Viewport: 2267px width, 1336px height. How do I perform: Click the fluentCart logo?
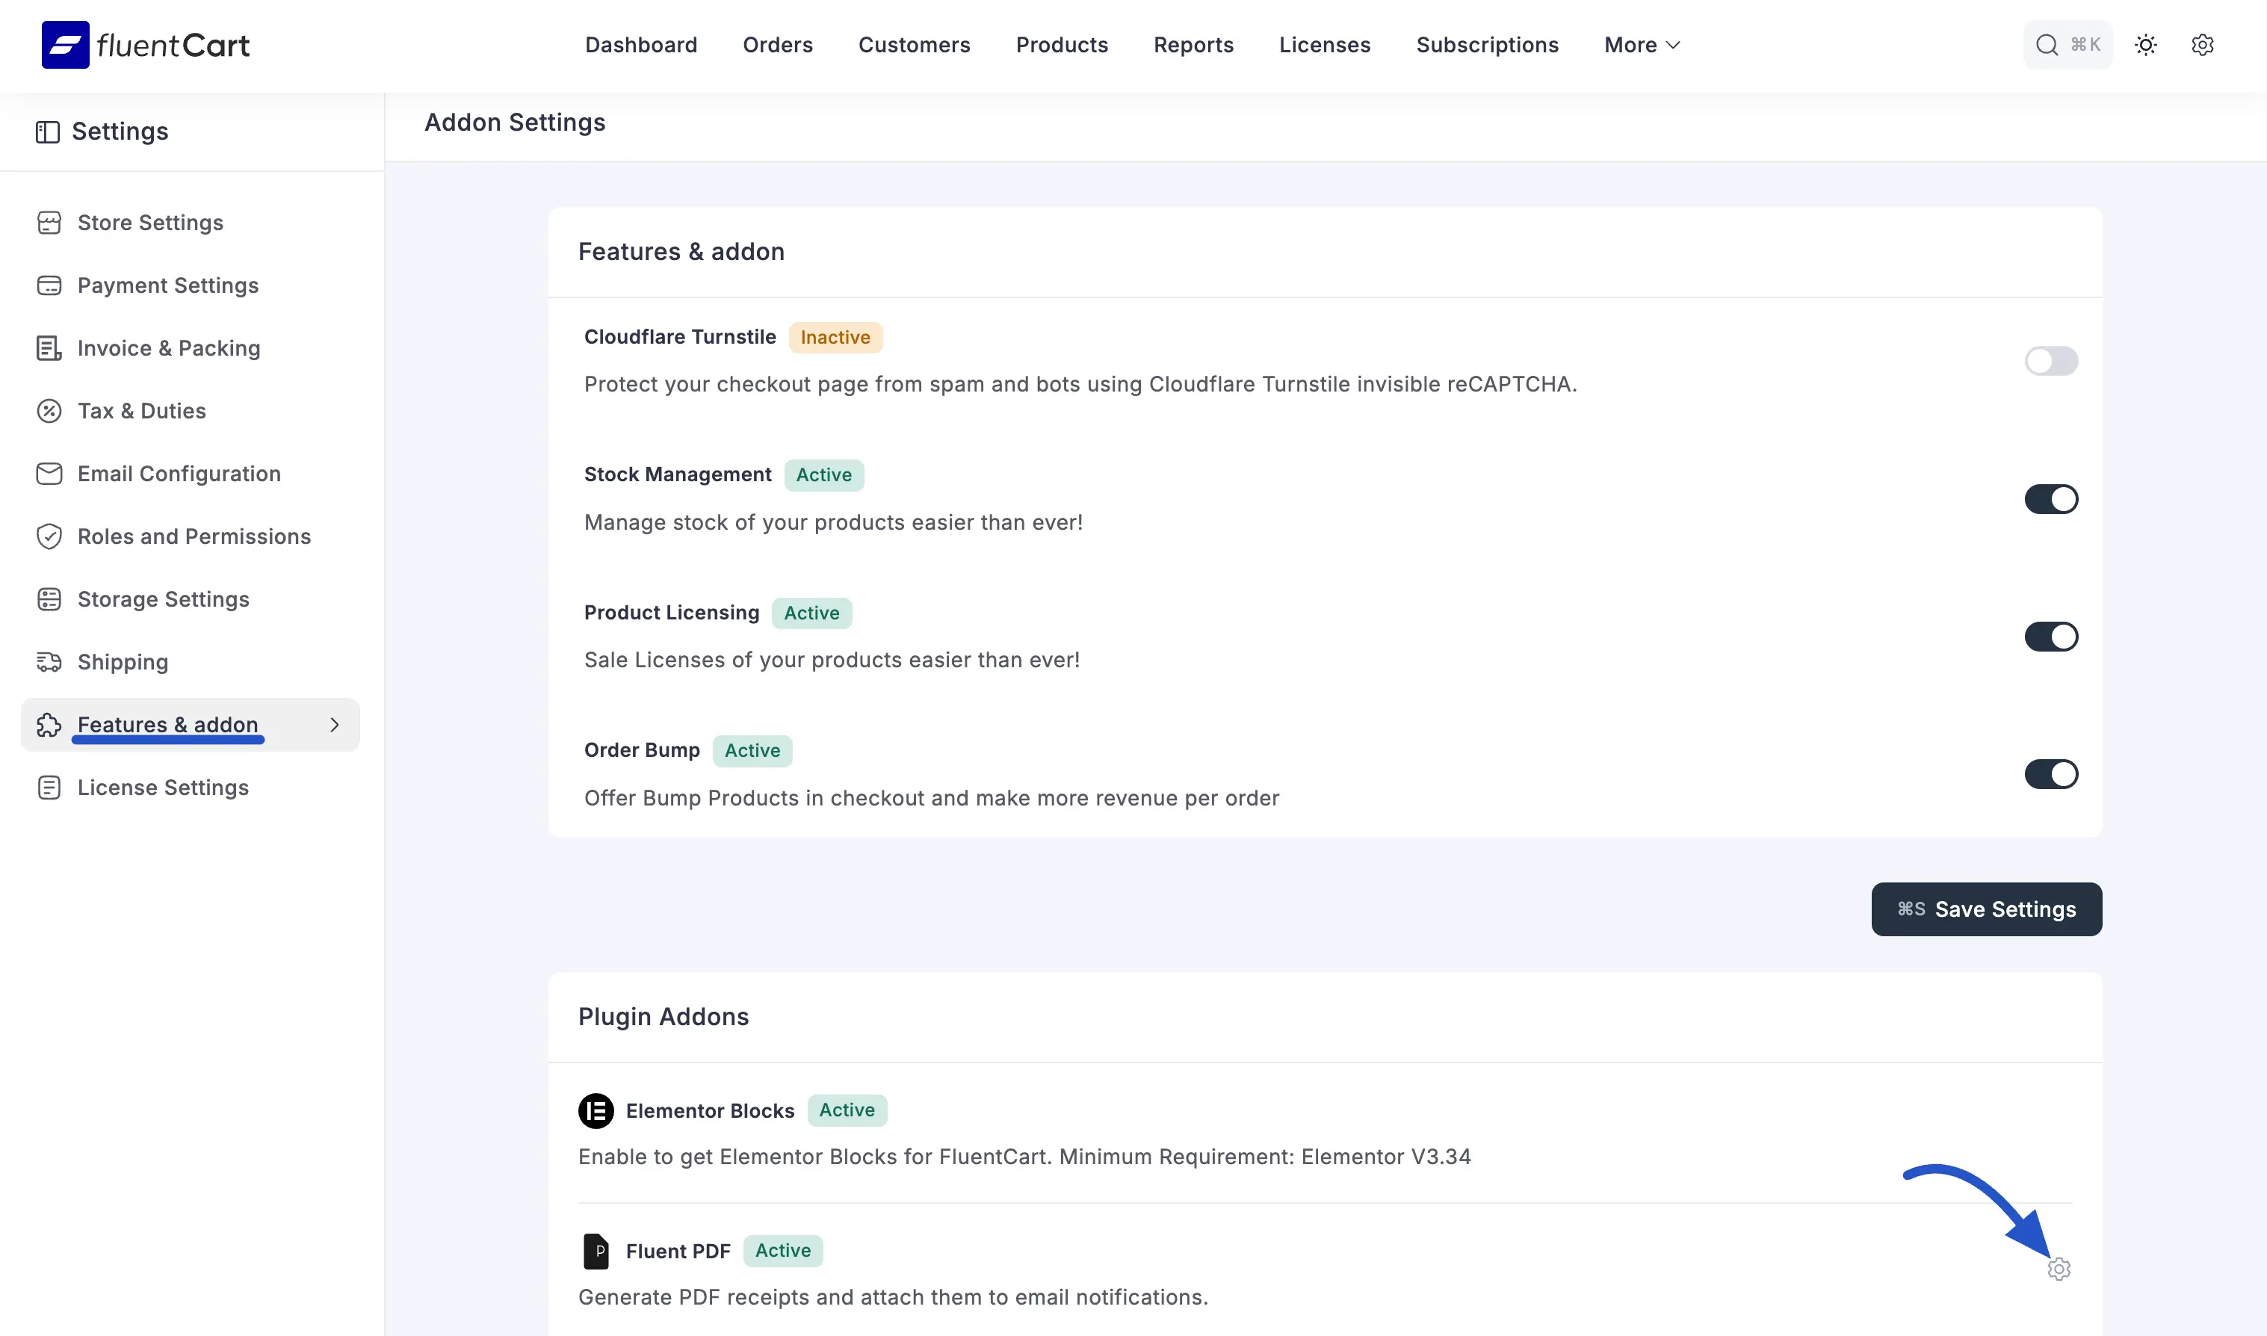click(146, 45)
